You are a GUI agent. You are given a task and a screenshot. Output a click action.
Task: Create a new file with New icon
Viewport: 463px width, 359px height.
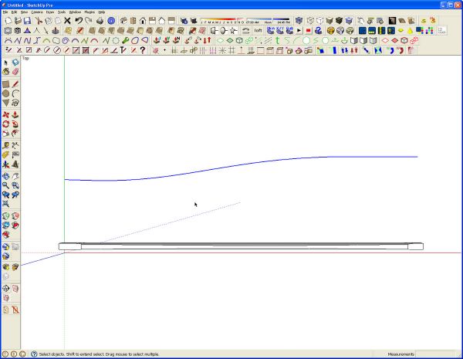click(x=8, y=21)
